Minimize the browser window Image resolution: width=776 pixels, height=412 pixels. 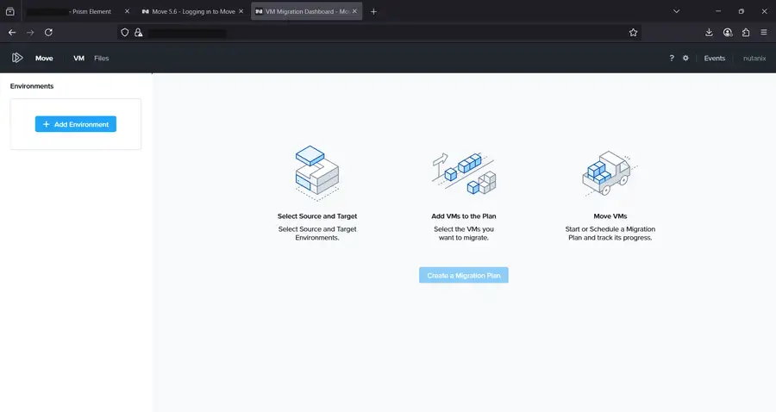pos(718,11)
